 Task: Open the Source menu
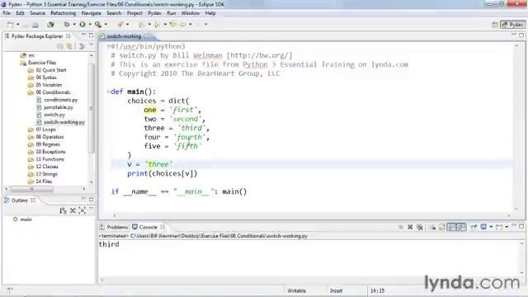point(37,13)
